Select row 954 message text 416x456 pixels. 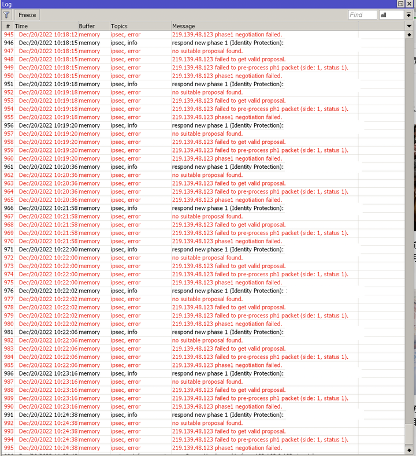[260, 109]
